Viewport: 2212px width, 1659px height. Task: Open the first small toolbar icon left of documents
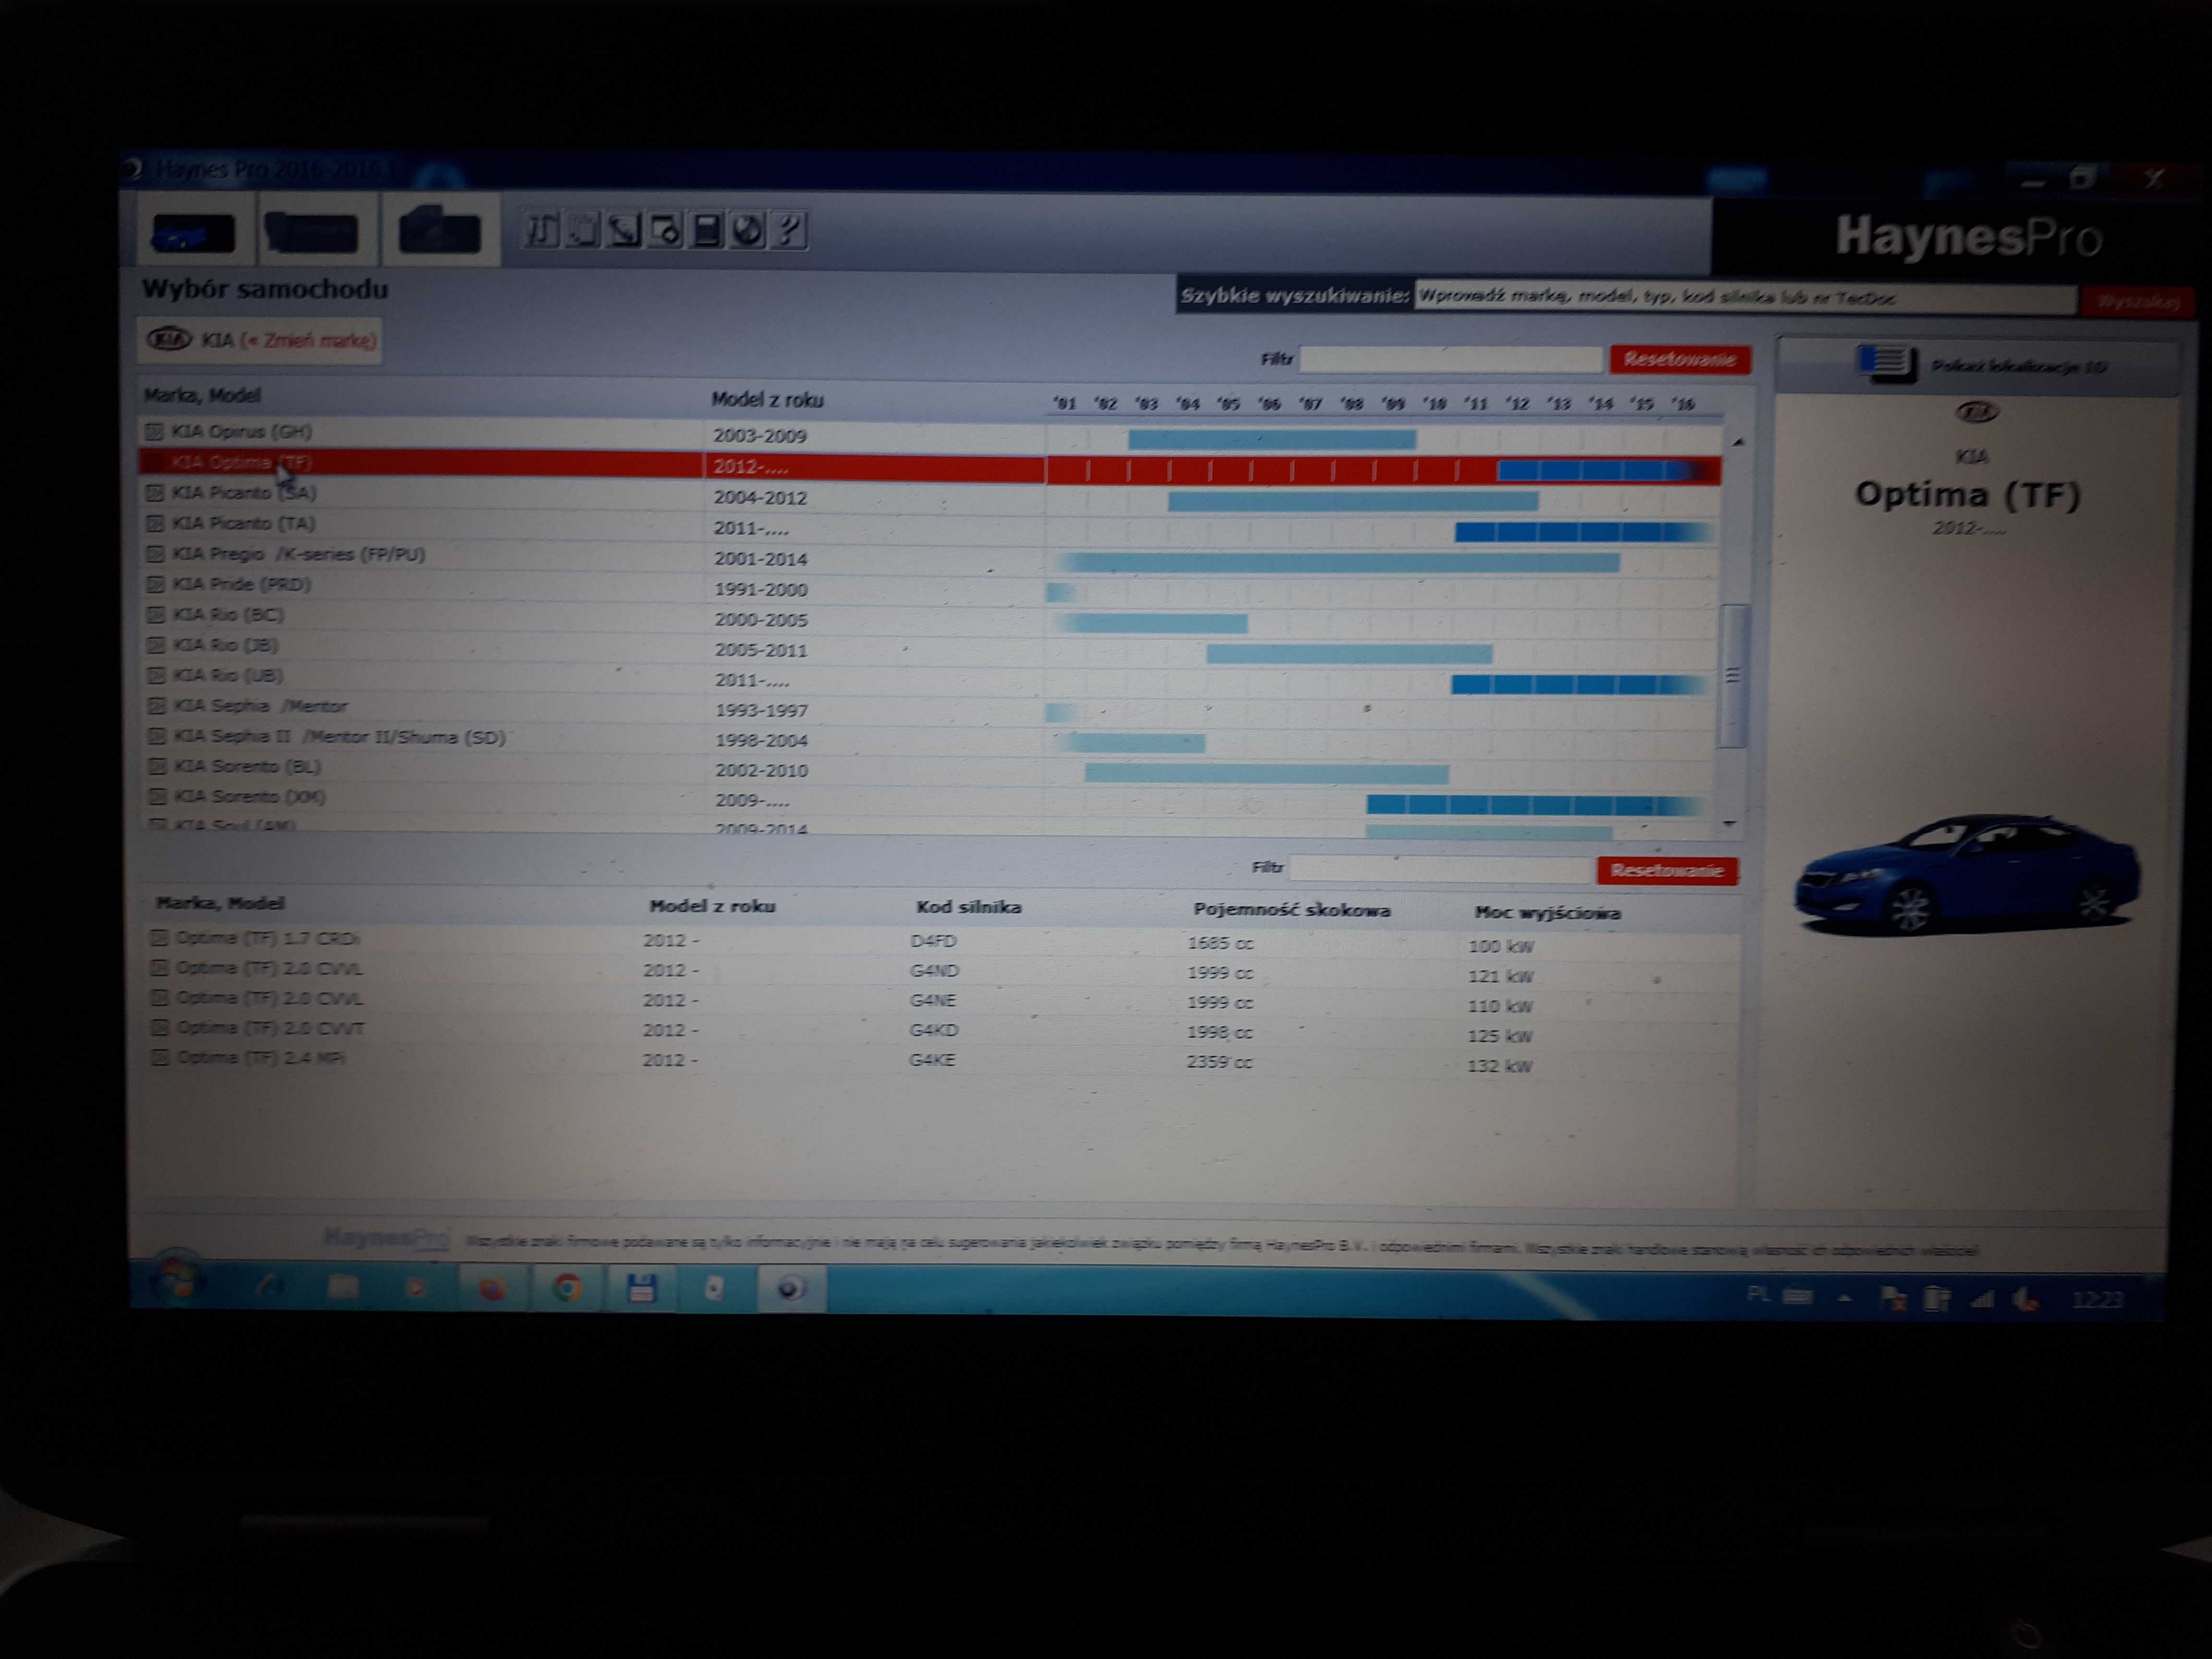541,230
